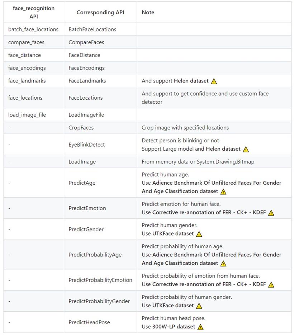Click warning icon in PredictAge note
Viewport: 294px width, 335px height.
(223, 192)
